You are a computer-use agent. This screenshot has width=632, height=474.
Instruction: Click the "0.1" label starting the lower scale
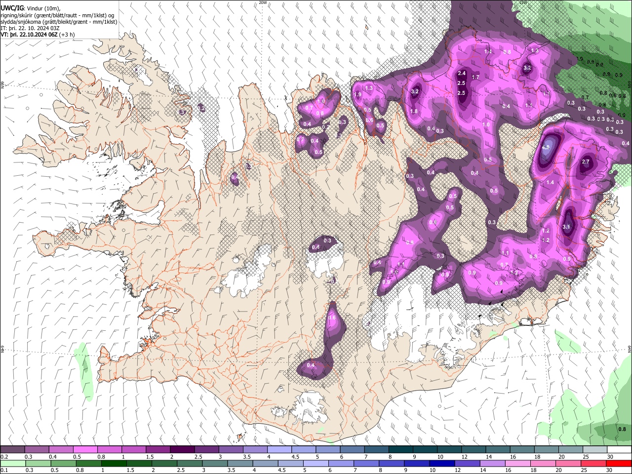pyautogui.click(x=4, y=471)
